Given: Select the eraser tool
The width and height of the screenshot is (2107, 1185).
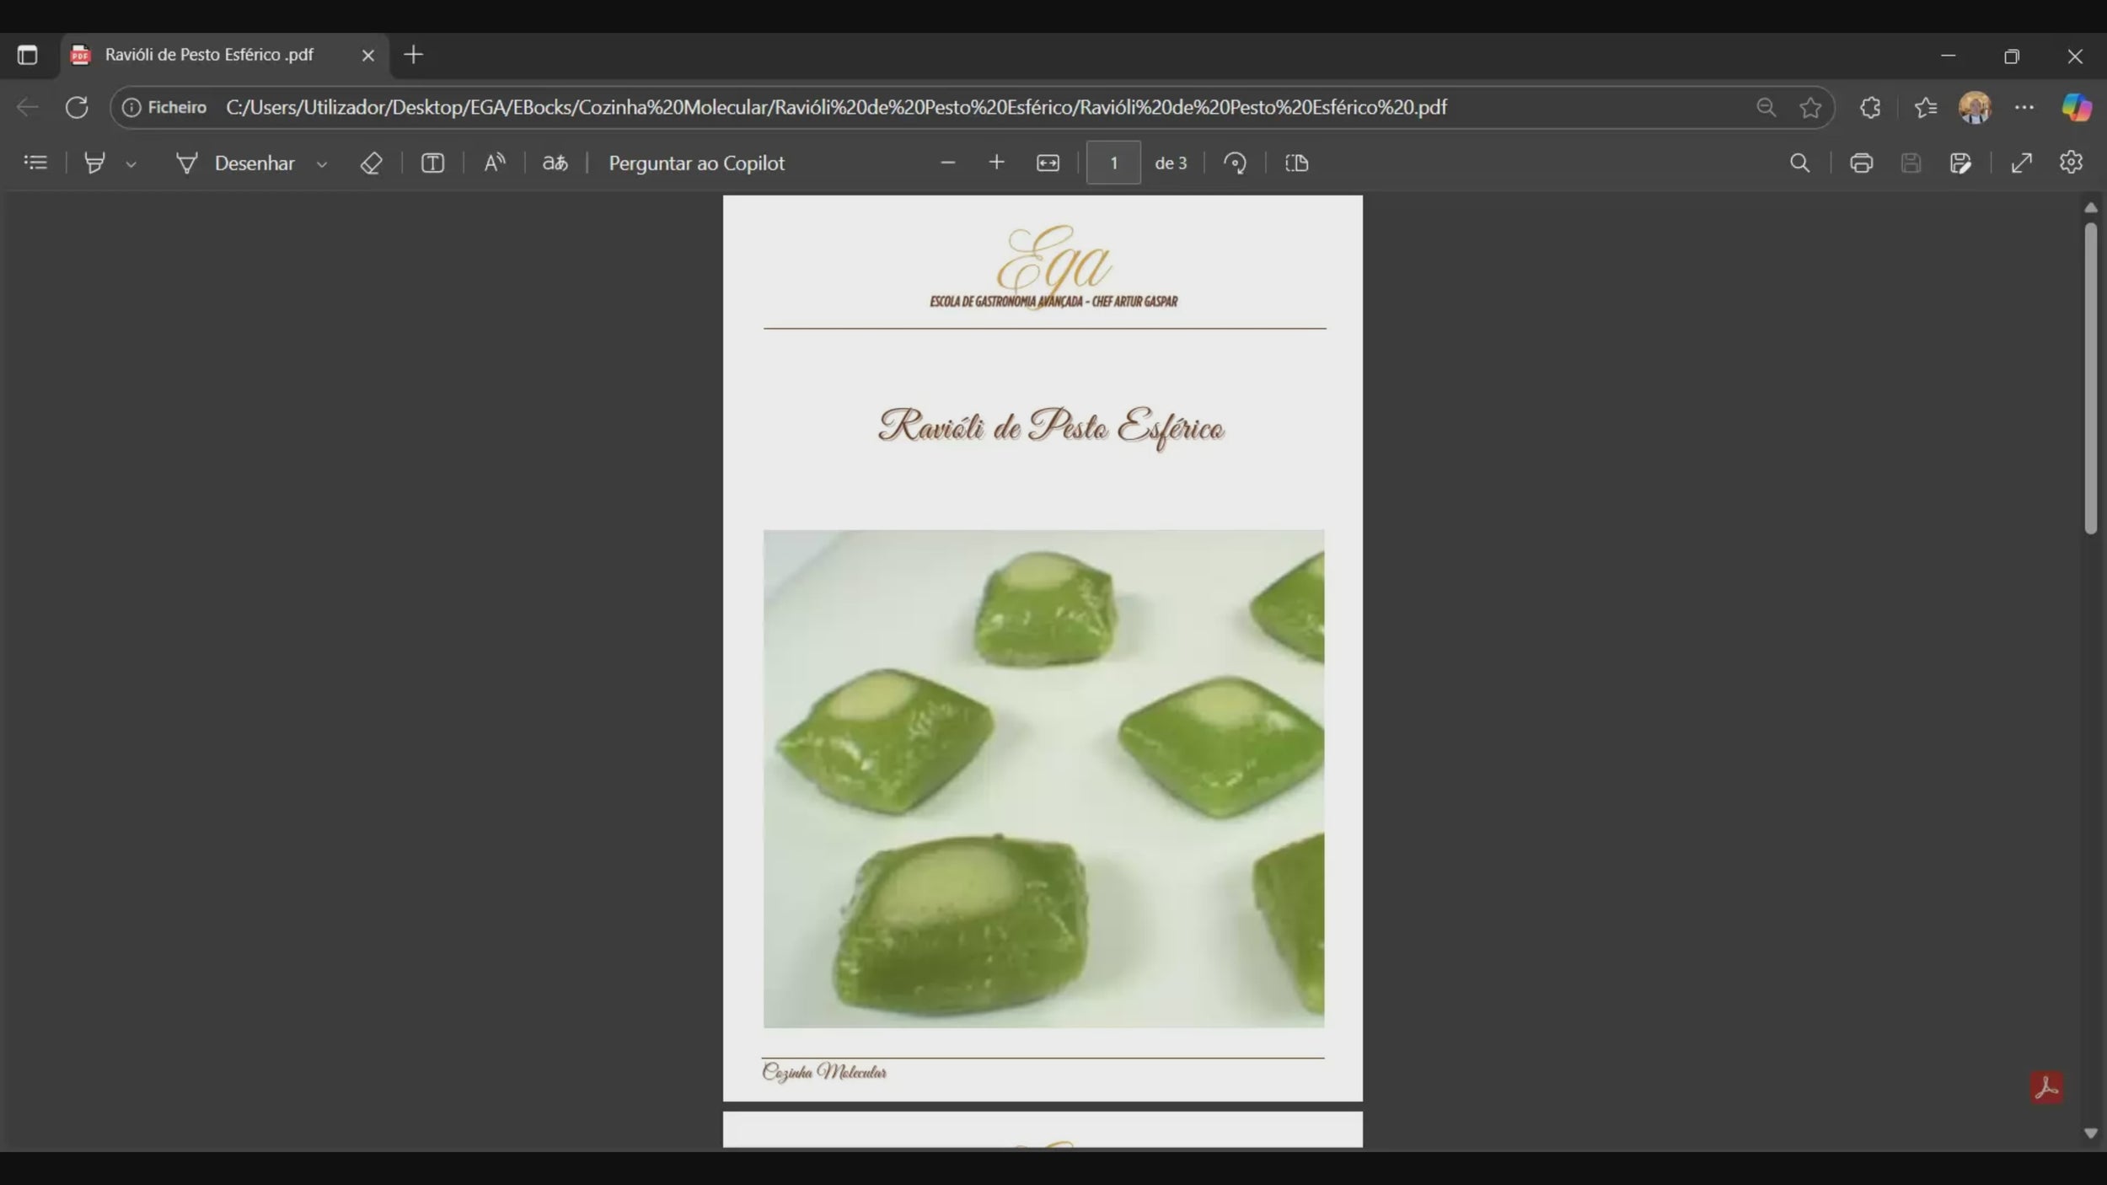Looking at the screenshot, I should [x=371, y=163].
